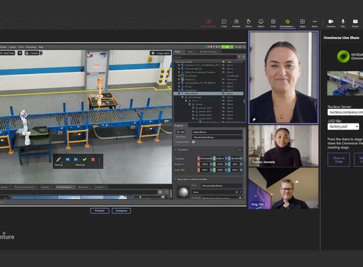363x267 pixels.
Task: Open the Layout menu
Action: [12, 47]
